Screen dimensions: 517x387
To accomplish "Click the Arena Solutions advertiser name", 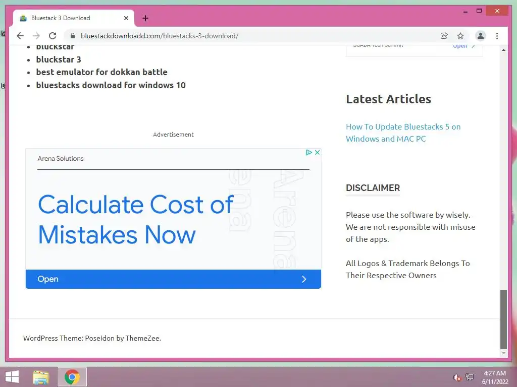I will 61,159.
